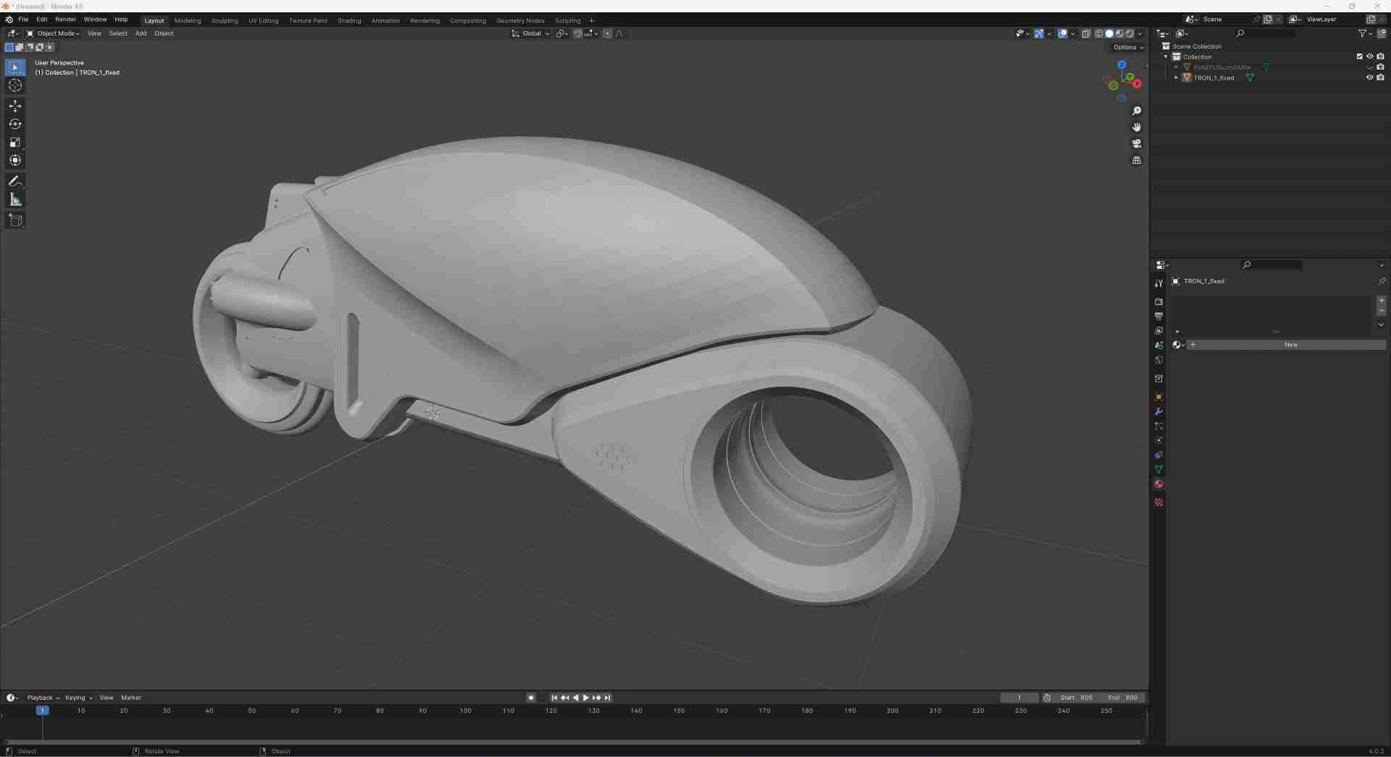Collapse the Collection tree item
The height and width of the screenshot is (757, 1391).
[x=1166, y=57]
